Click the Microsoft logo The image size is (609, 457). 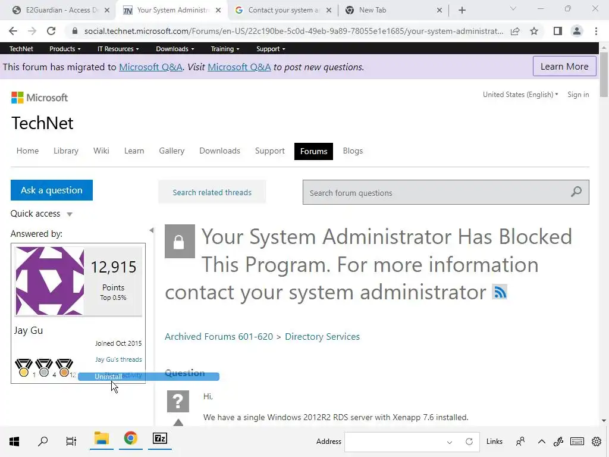point(40,98)
